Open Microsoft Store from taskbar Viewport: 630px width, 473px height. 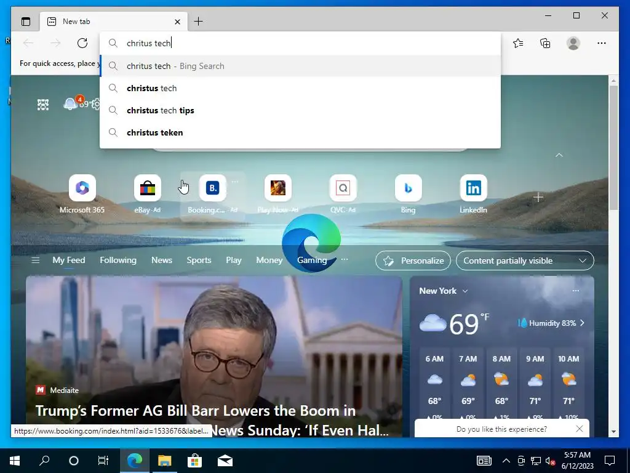tap(194, 461)
